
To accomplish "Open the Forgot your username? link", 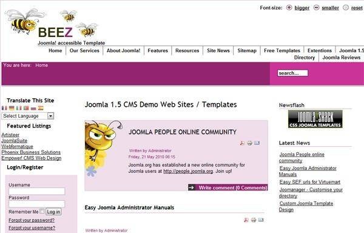I will tap(32, 228).
